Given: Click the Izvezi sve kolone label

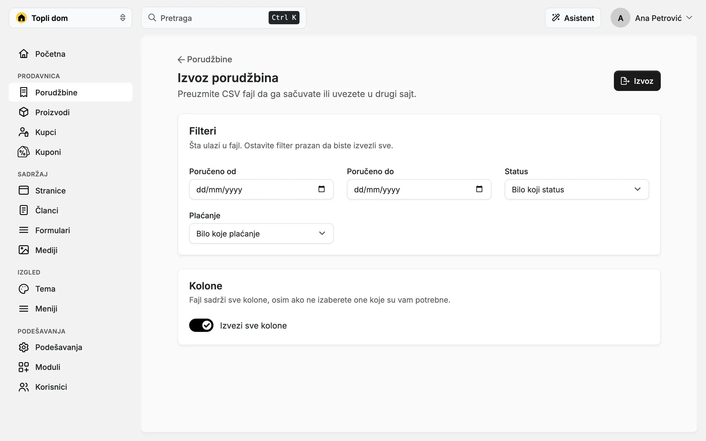Looking at the screenshot, I should [x=253, y=325].
